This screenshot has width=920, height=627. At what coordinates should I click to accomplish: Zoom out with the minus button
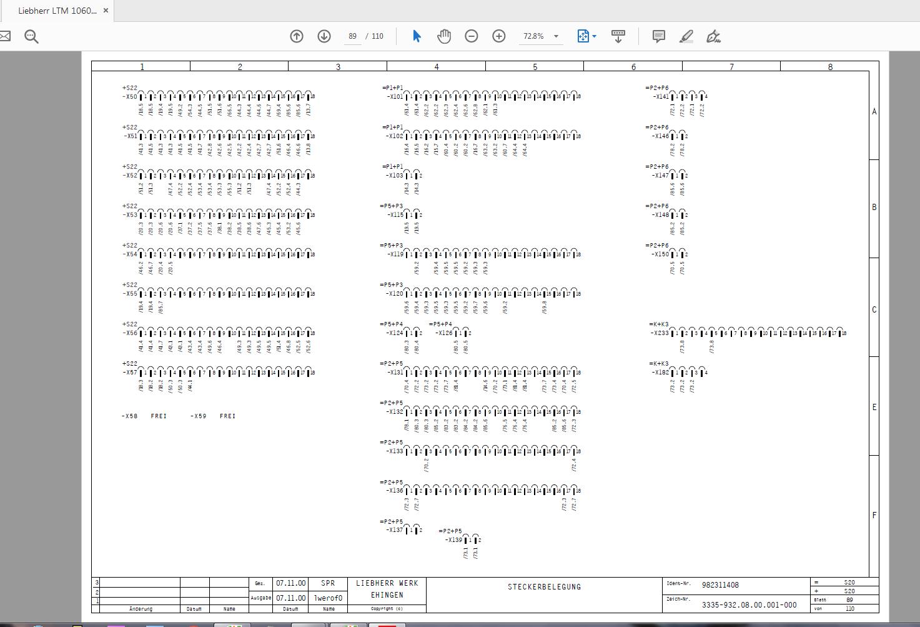coord(472,36)
